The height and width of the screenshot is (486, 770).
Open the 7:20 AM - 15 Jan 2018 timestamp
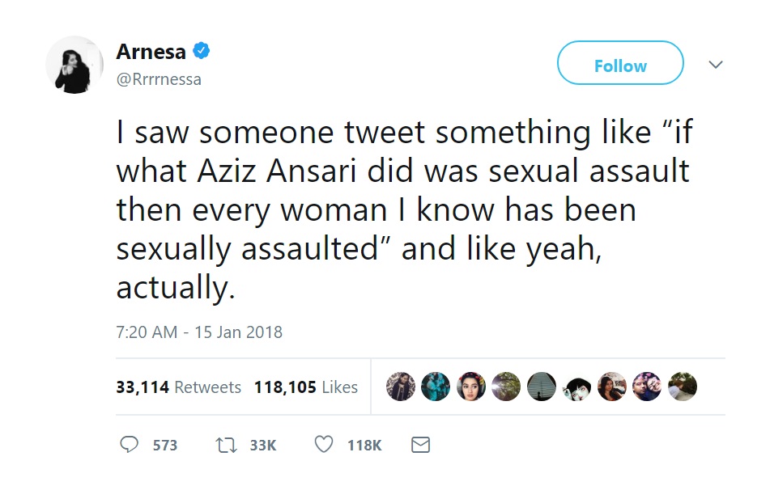199,332
